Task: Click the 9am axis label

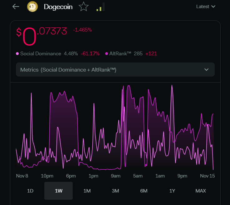Action: pyautogui.click(x=115, y=176)
